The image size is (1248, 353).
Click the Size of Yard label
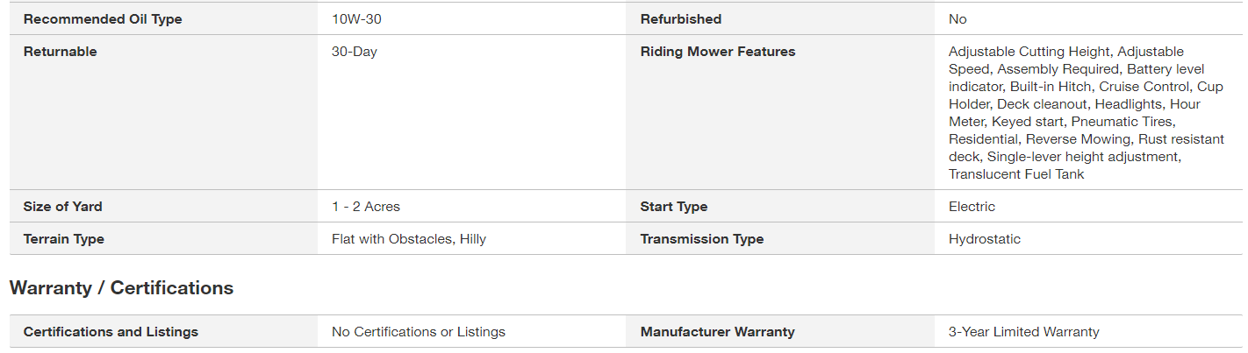(x=63, y=207)
